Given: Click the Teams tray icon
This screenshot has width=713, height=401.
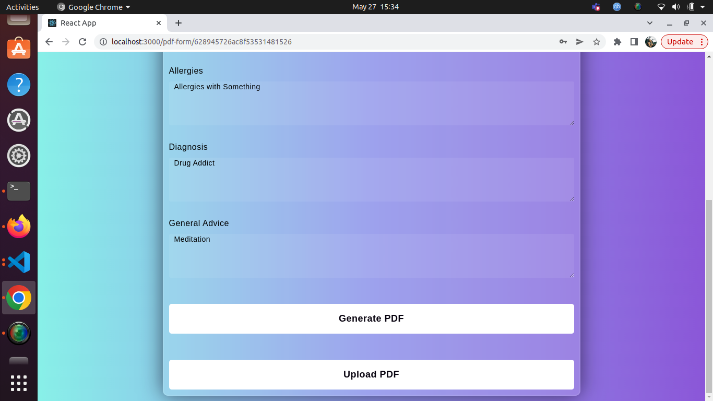Looking at the screenshot, I should click(596, 7).
